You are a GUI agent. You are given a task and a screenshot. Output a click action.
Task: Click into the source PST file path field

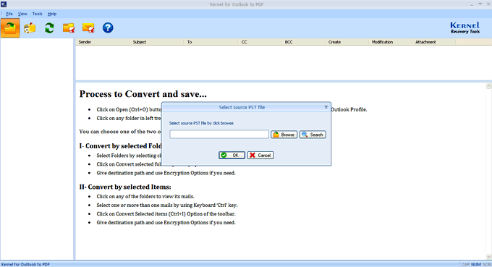[219, 135]
